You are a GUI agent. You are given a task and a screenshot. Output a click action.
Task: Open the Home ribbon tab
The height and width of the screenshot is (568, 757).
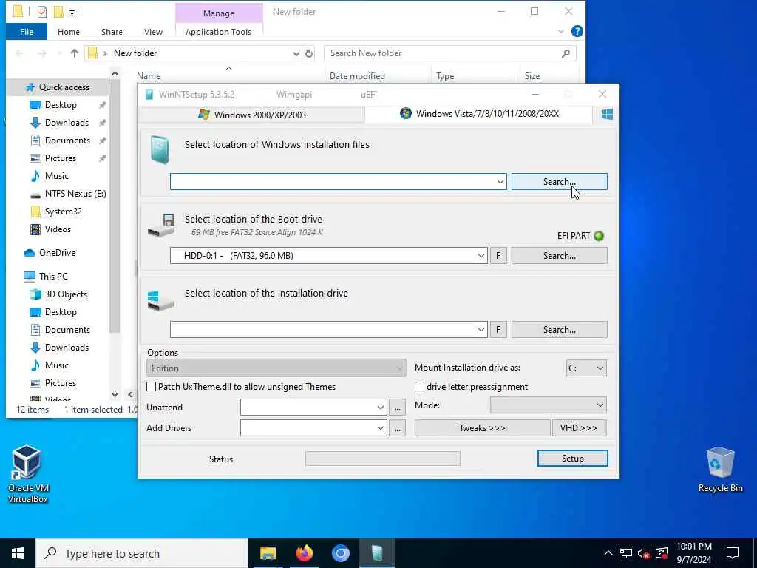point(69,32)
